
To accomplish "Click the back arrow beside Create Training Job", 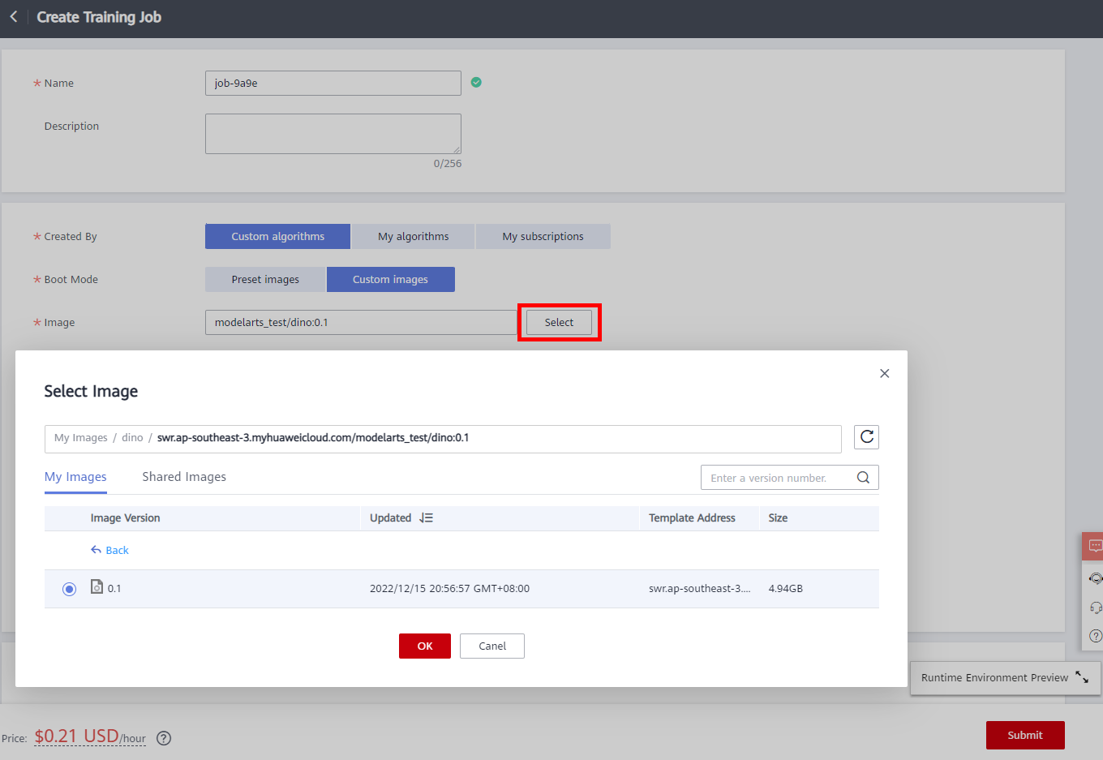I will pos(14,17).
